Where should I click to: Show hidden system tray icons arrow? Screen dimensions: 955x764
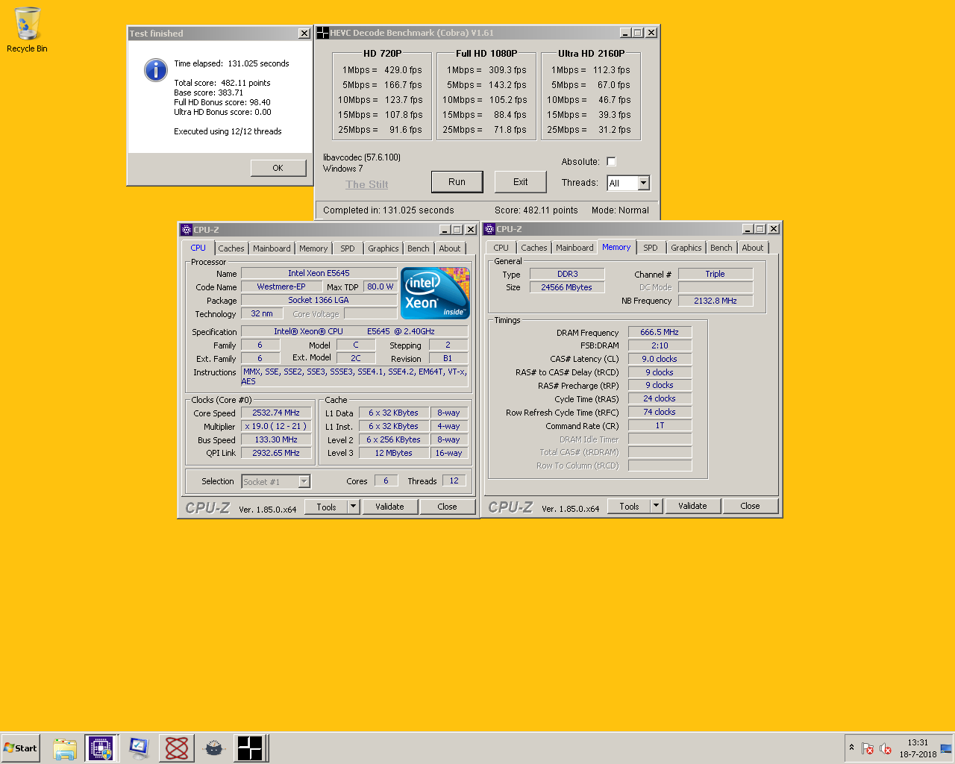851,748
